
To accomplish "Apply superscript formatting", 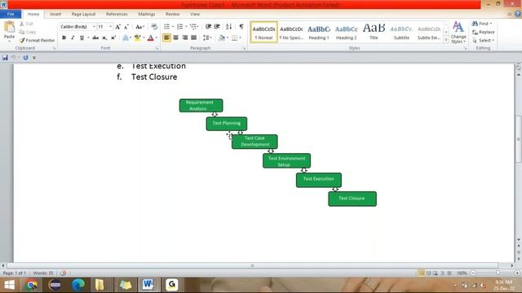I will [x=113, y=38].
